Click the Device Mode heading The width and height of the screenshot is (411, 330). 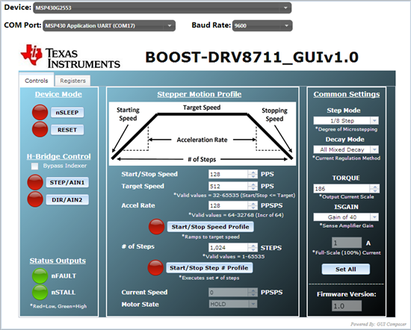(x=58, y=94)
